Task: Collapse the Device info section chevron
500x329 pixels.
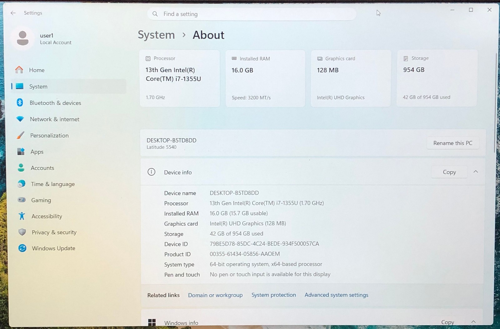Action: (476, 172)
